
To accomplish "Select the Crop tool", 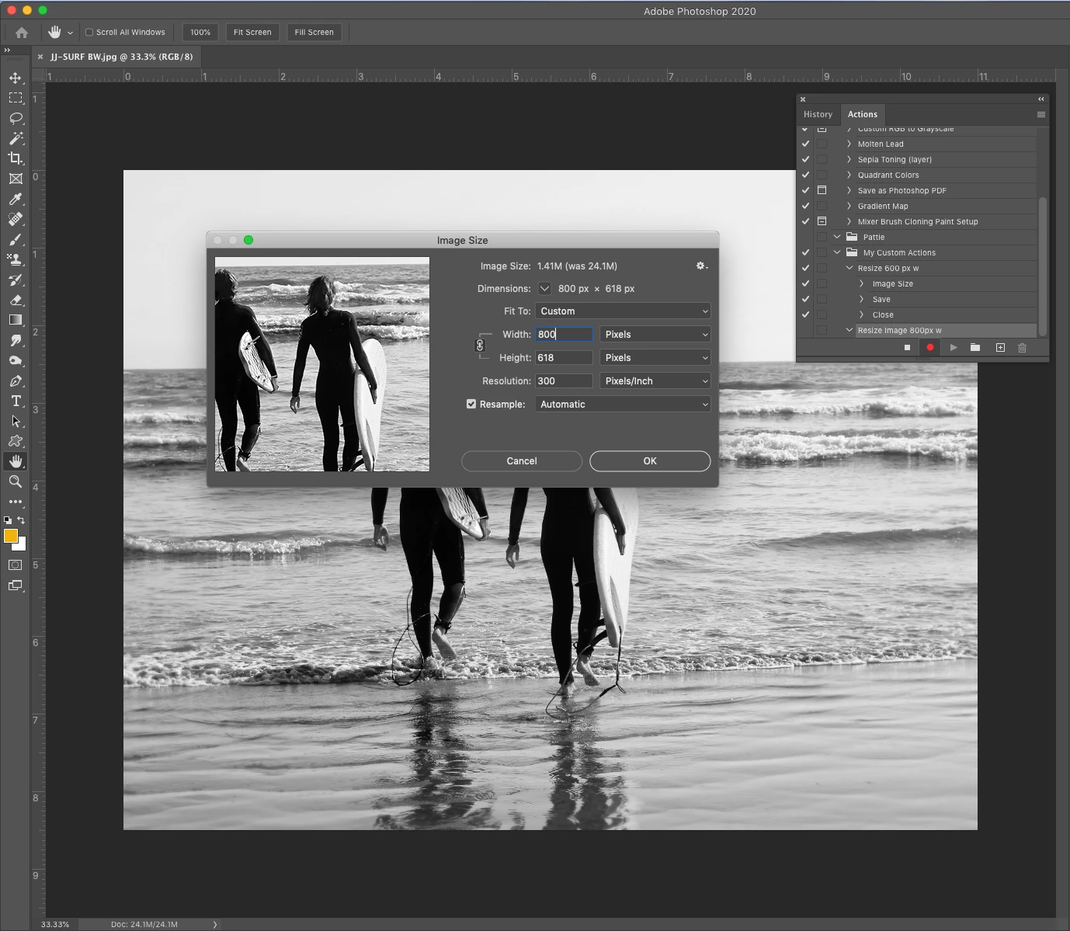I will pos(16,158).
